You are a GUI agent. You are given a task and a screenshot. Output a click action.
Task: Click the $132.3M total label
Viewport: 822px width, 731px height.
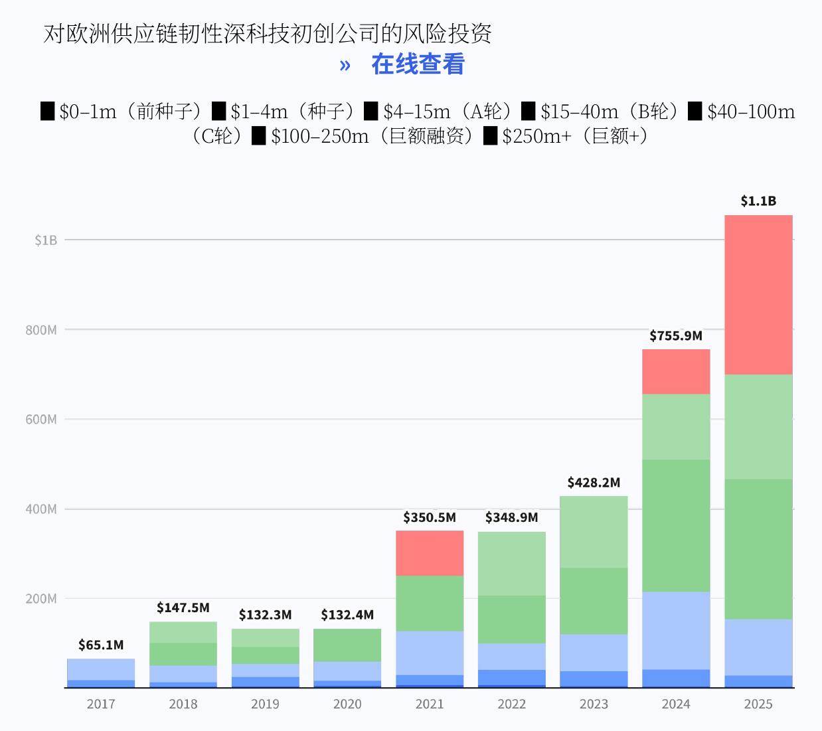click(265, 614)
